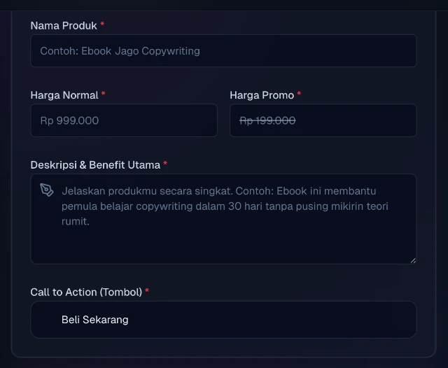Click the "Nama Produk" field label
The height and width of the screenshot is (368, 448).
point(64,26)
